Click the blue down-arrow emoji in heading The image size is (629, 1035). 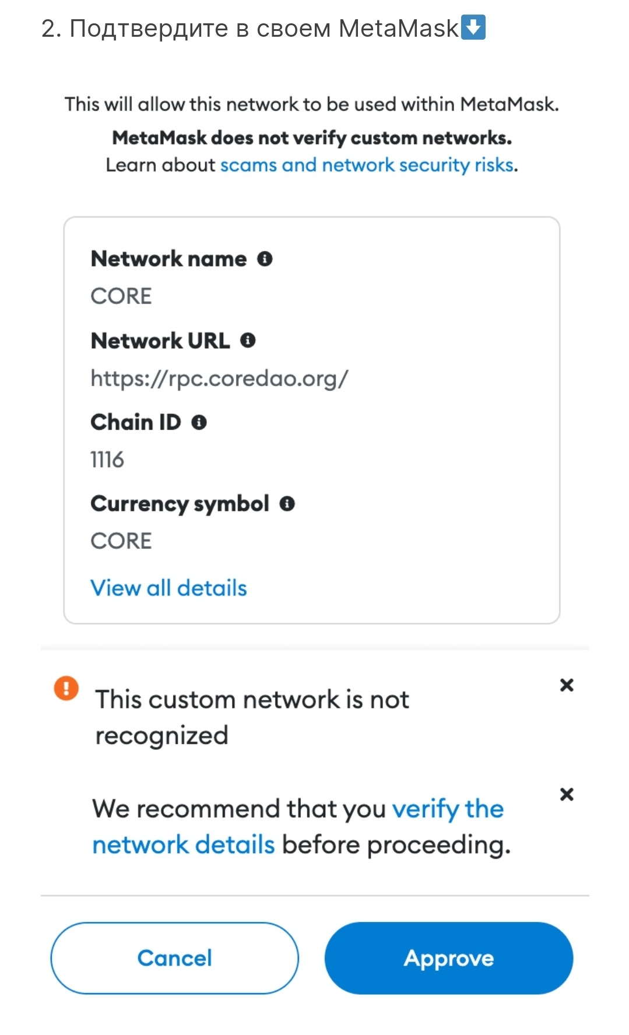473,27
